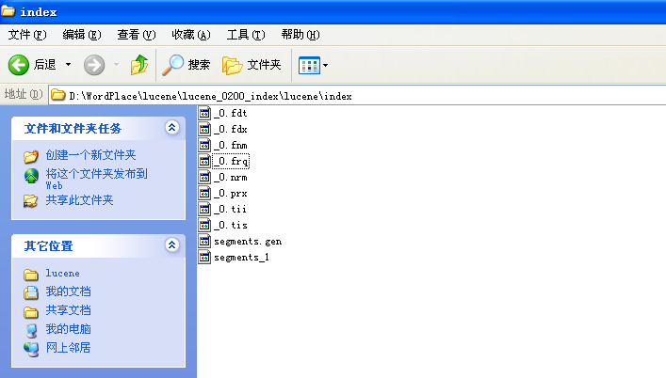666x378 pixels.
Task: Open 网上邻居 link
Action: [x=68, y=348]
